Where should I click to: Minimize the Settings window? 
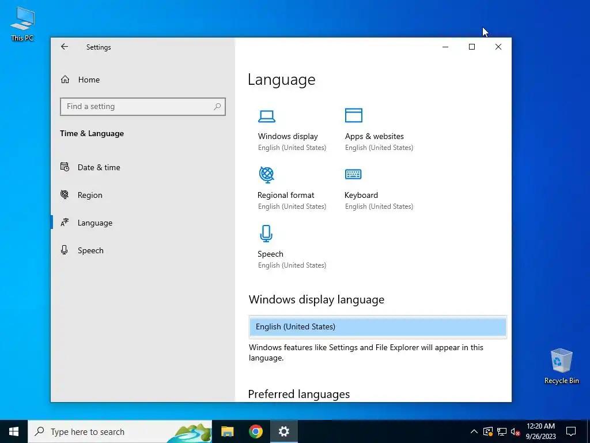pyautogui.click(x=445, y=47)
